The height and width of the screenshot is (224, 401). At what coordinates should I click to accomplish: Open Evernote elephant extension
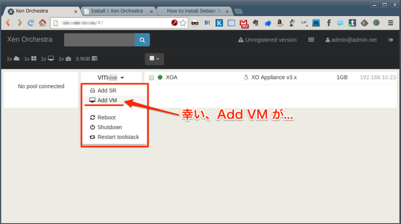pos(256,23)
